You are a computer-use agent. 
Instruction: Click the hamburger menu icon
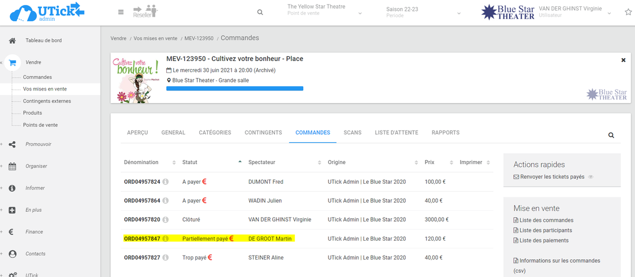point(121,12)
